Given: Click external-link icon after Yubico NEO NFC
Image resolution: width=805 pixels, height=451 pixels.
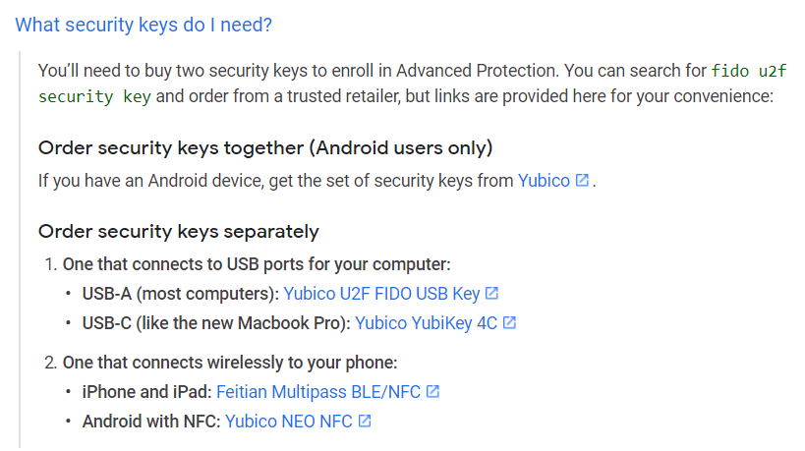Looking at the screenshot, I should pos(365,421).
